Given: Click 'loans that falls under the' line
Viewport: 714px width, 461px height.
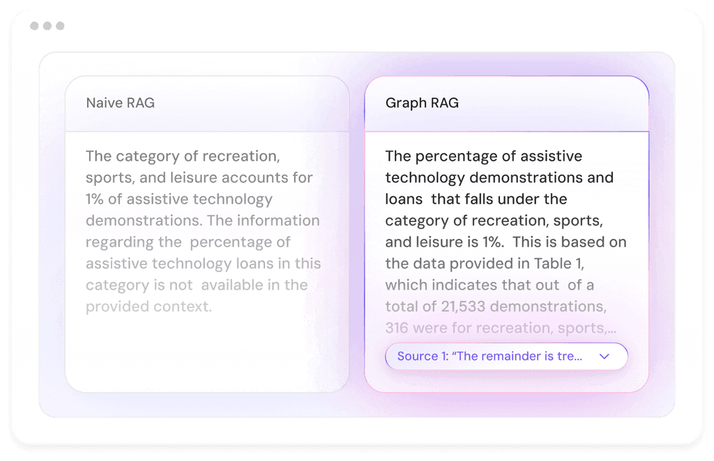Looking at the screenshot, I should point(476,199).
